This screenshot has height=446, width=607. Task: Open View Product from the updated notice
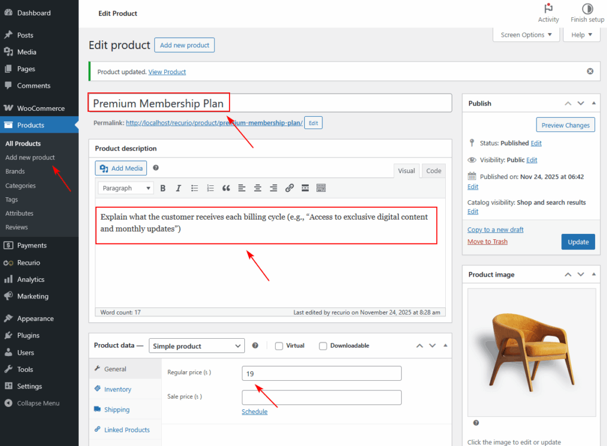click(167, 71)
